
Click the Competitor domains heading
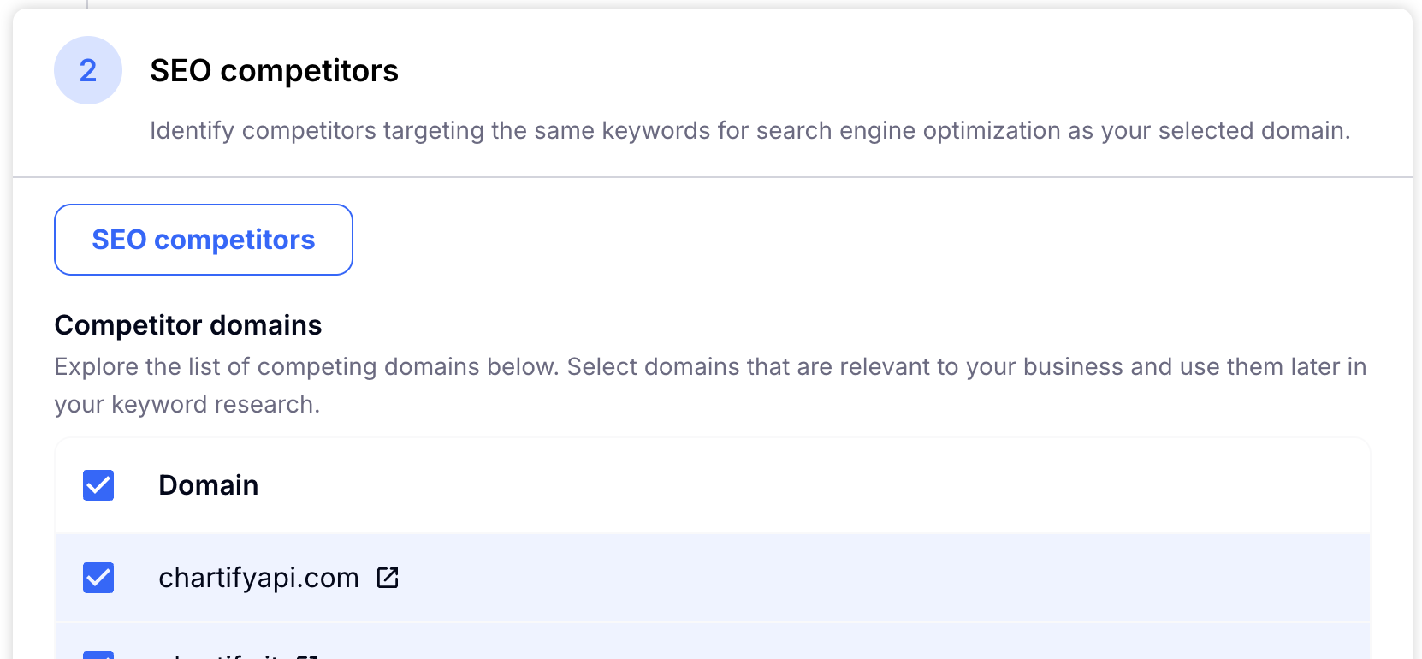(188, 325)
